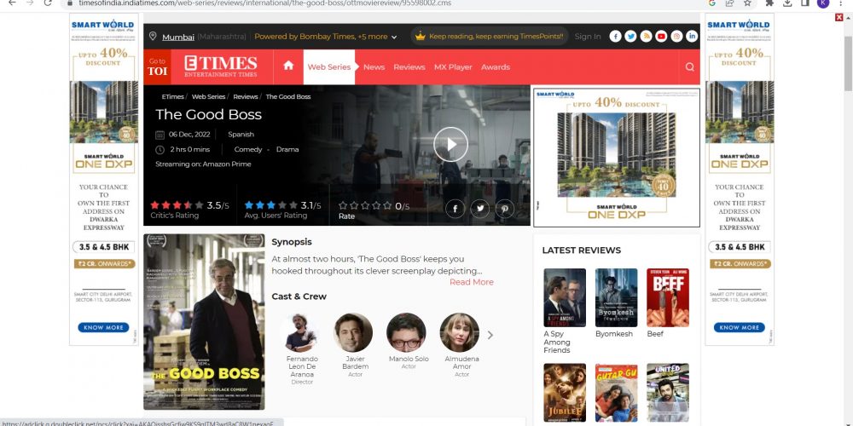The height and width of the screenshot is (426, 853).
Task: Click browser share page icon
Action: click(x=729, y=3)
